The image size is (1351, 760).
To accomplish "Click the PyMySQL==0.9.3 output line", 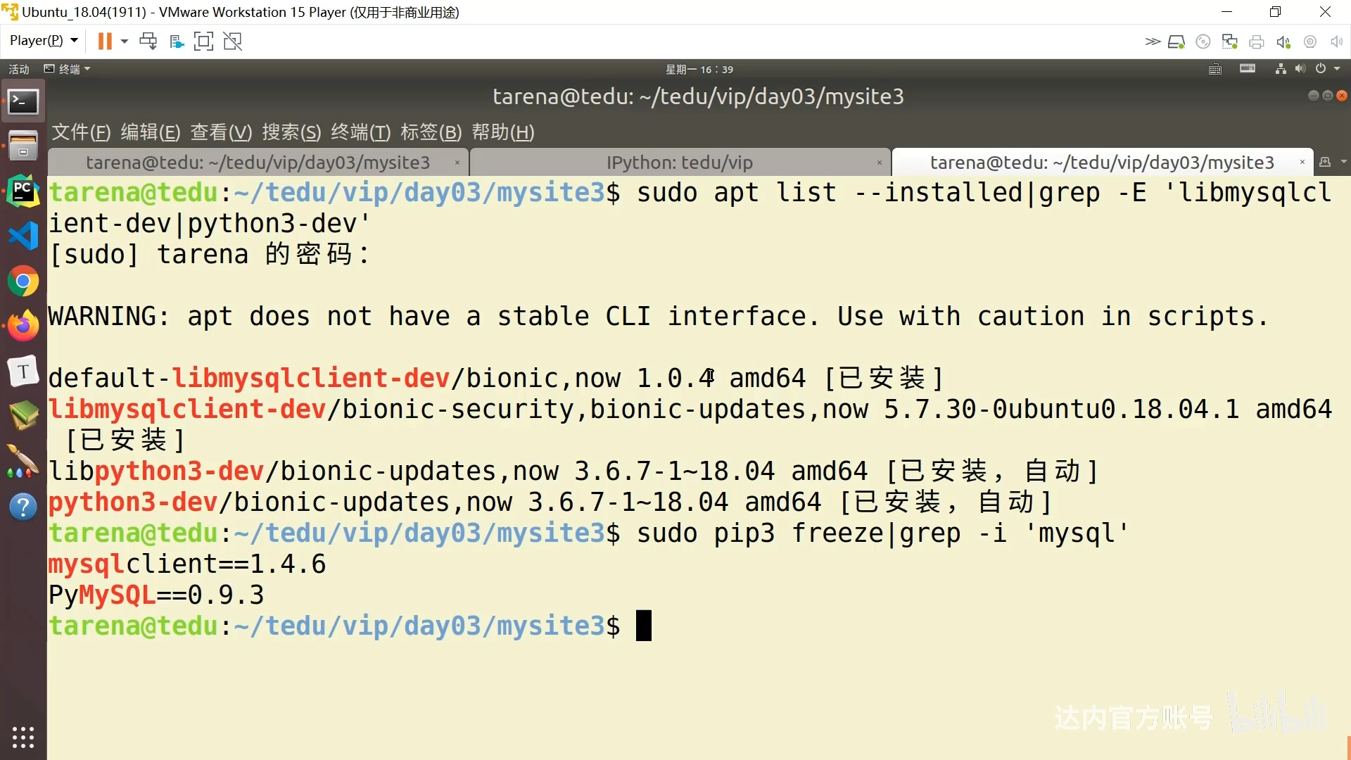I will (x=156, y=595).
